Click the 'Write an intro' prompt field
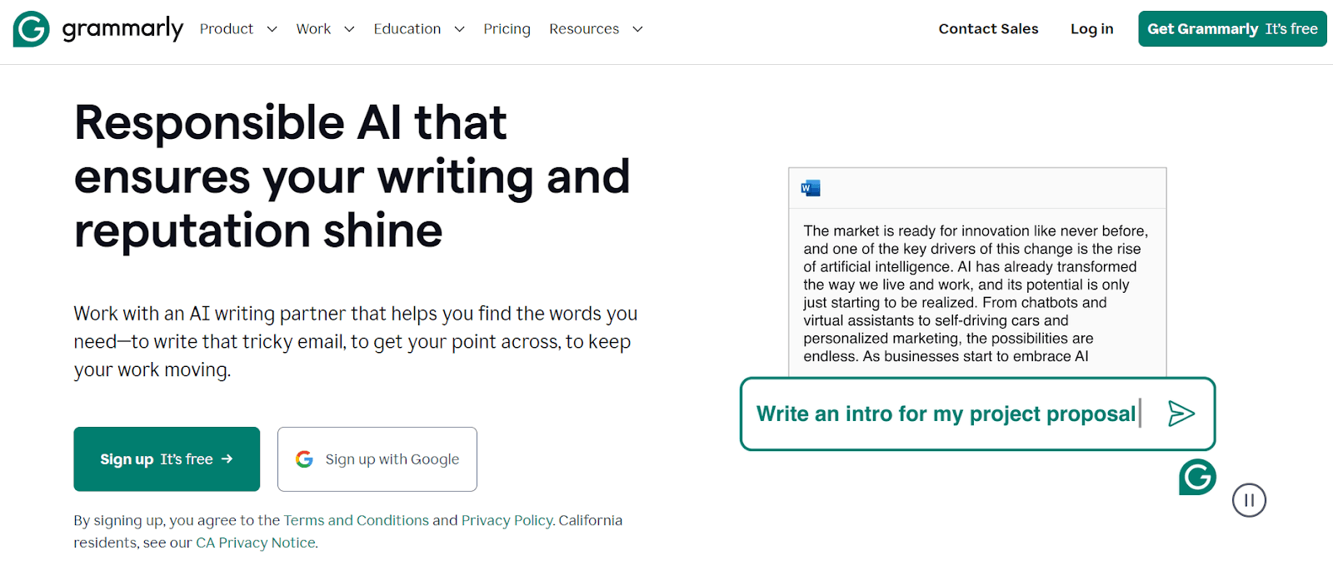The height and width of the screenshot is (570, 1333). click(x=977, y=414)
